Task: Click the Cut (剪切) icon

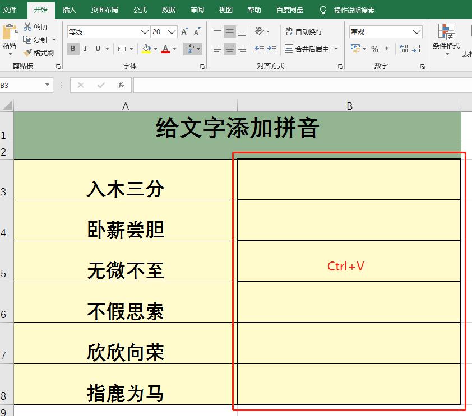Action: [x=26, y=26]
